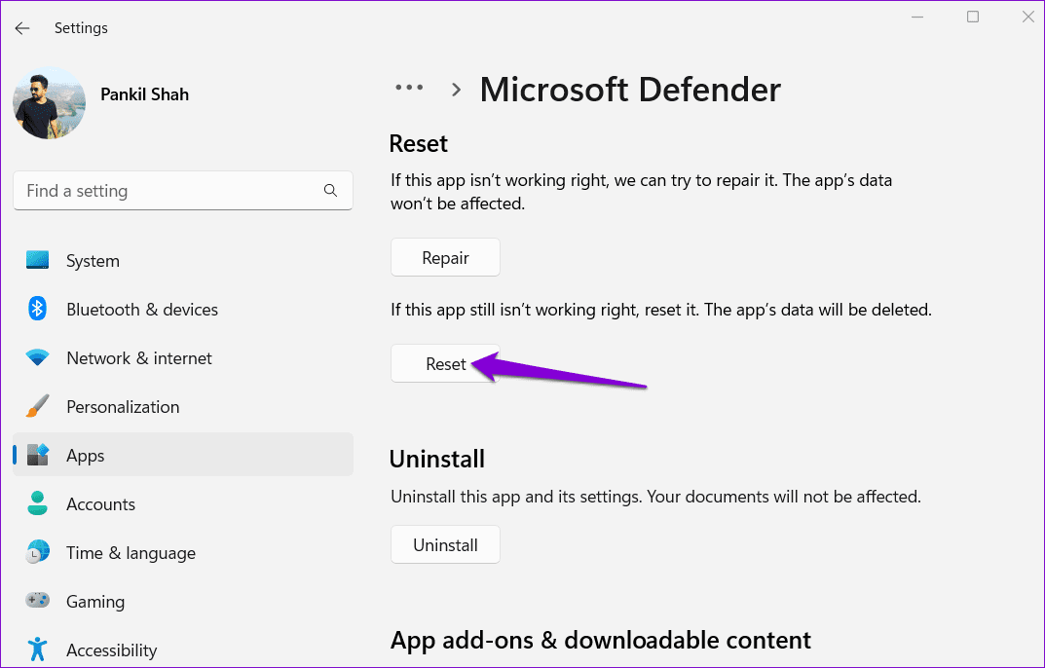The width and height of the screenshot is (1045, 668).
Task: Click the Bluetooth icon in sidebar
Action: coord(37,309)
